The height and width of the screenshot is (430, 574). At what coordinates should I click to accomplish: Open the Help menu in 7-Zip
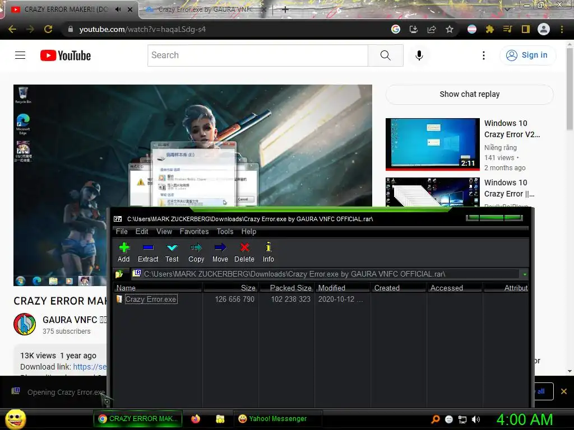248,231
